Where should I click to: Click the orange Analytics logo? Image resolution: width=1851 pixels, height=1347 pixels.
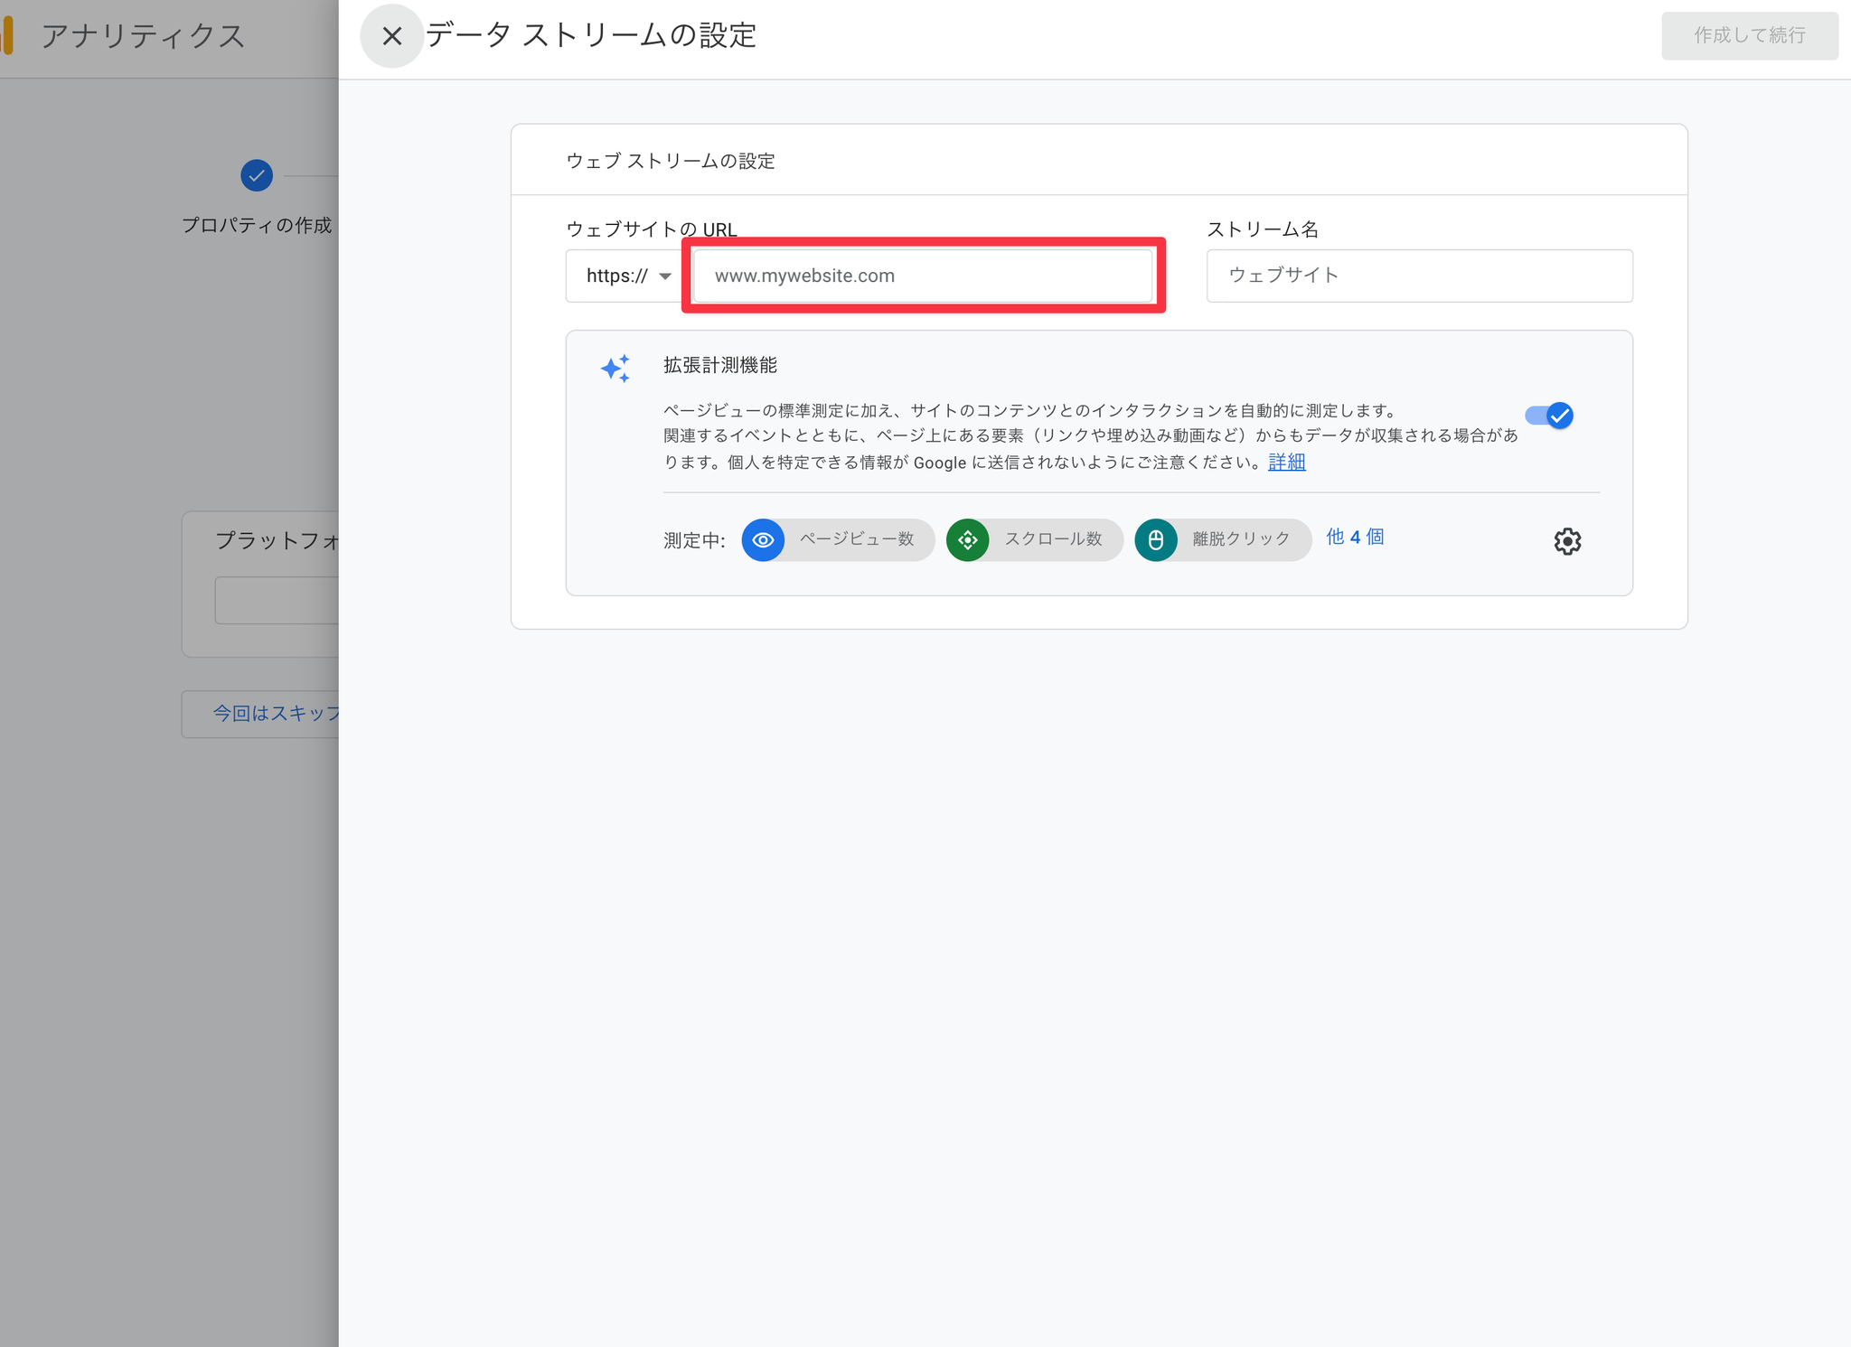pyautogui.click(x=7, y=36)
